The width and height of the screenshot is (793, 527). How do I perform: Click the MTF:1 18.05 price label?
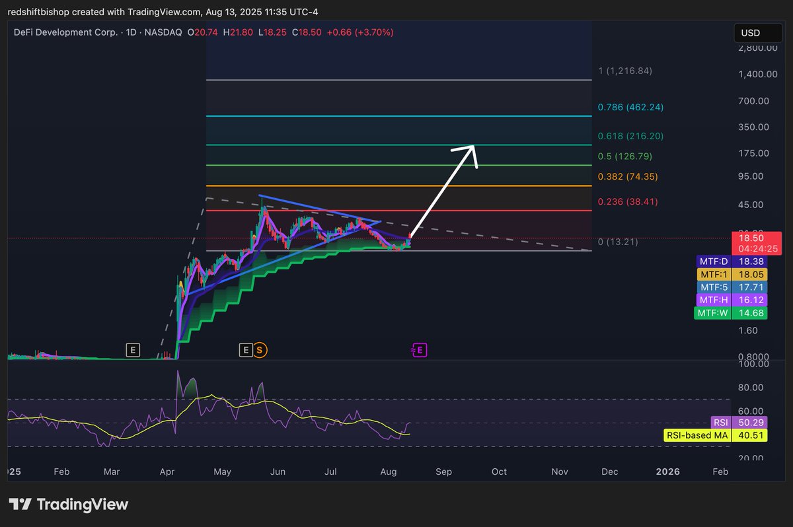pyautogui.click(x=732, y=274)
